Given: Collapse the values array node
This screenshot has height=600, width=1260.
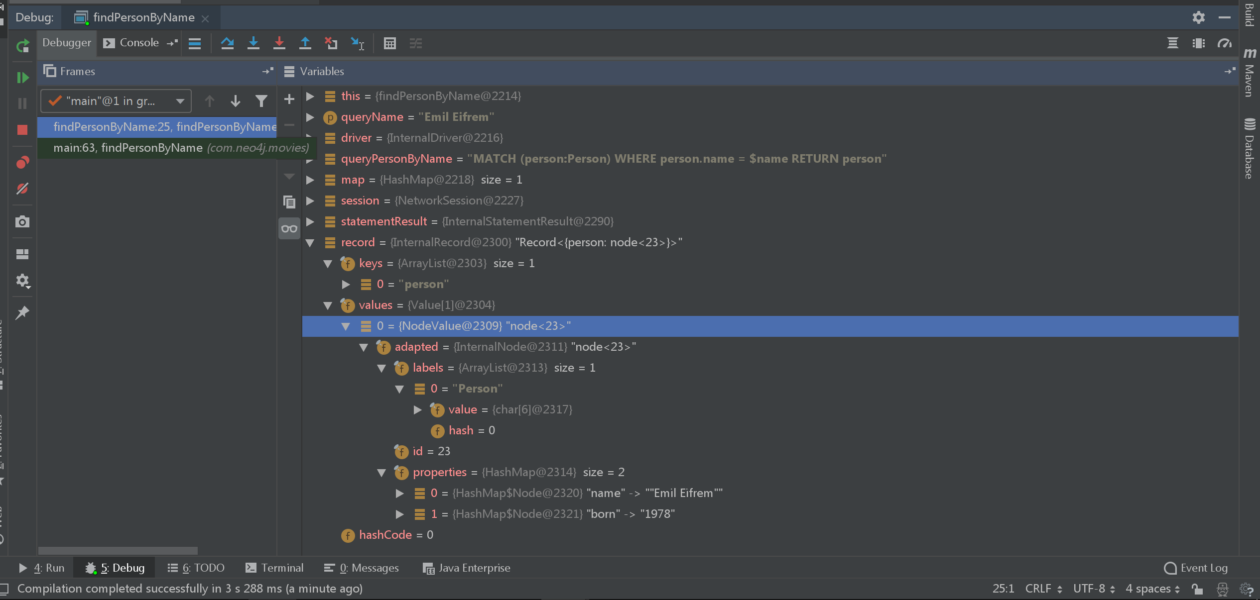Looking at the screenshot, I should (328, 305).
